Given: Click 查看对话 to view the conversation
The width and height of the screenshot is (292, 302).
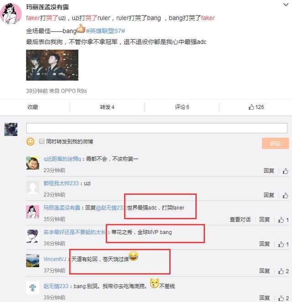Looking at the screenshot, I should (x=240, y=220).
